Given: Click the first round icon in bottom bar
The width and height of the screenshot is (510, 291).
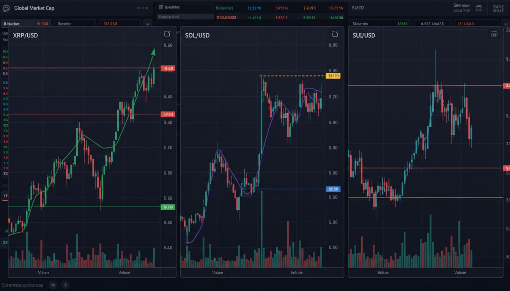Looking at the screenshot, I should 53,285.
